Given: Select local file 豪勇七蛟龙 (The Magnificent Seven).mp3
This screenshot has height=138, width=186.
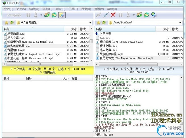Looking at the screenshot, I should tap(46, 54).
